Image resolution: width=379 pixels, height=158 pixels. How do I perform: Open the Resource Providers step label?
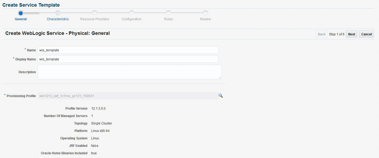coord(95,19)
